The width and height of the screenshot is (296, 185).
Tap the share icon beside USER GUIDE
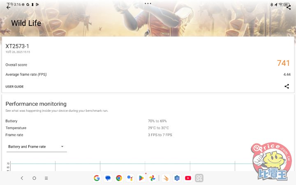(x=287, y=86)
